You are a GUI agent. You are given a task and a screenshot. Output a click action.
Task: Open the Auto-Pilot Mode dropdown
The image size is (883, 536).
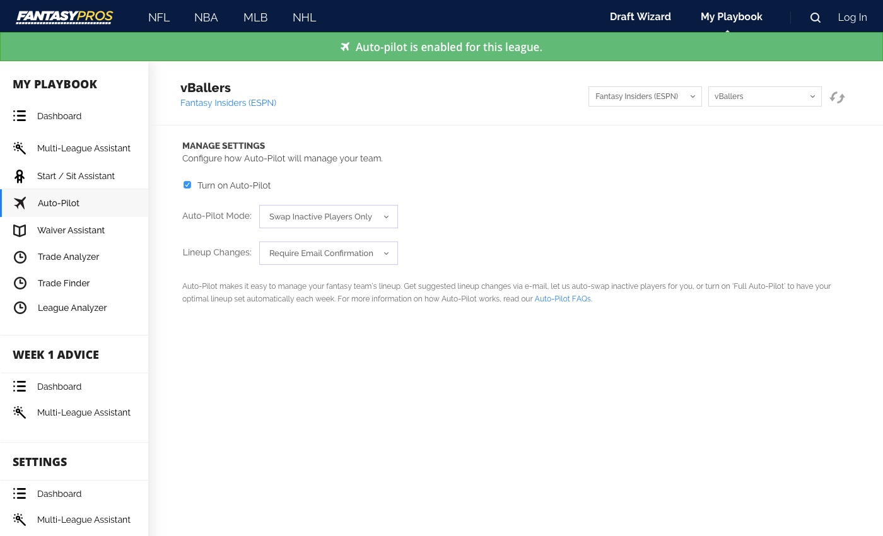click(x=329, y=216)
